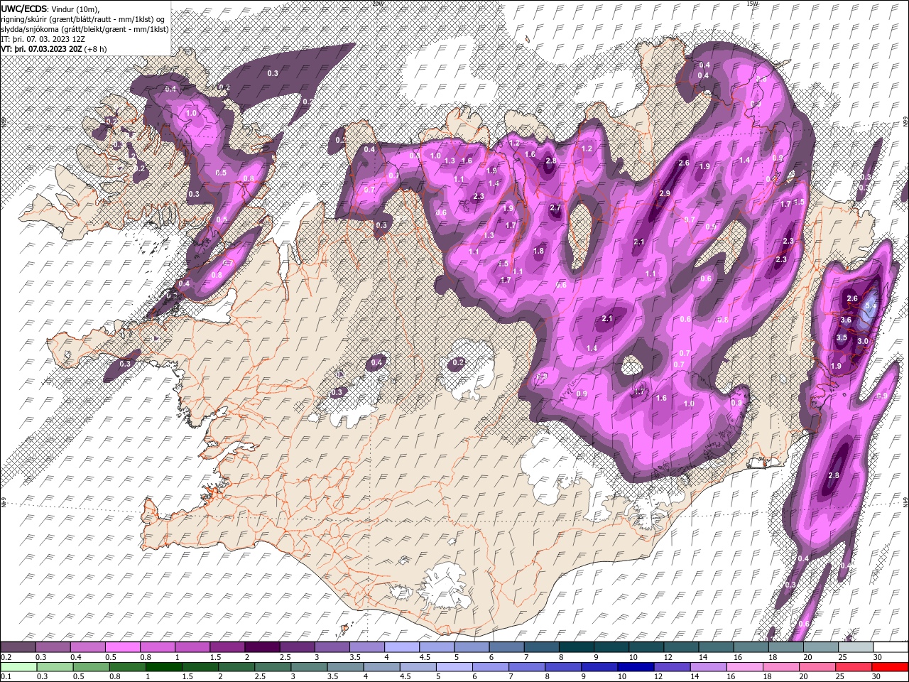Select the darkest green 1 swatch, lower legend row
The width and height of the screenshot is (909, 682).
pyautogui.click(x=163, y=667)
